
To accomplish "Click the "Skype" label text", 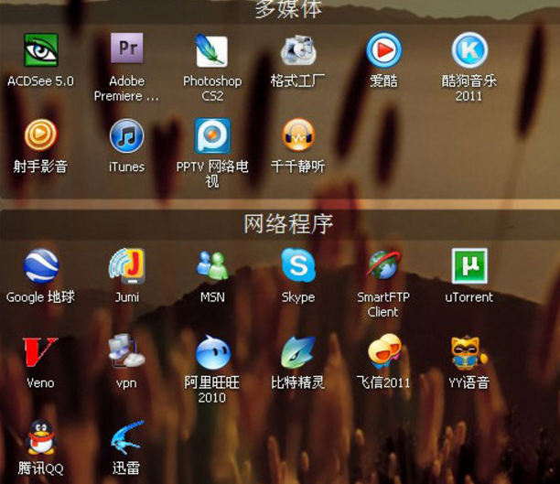I will (298, 297).
